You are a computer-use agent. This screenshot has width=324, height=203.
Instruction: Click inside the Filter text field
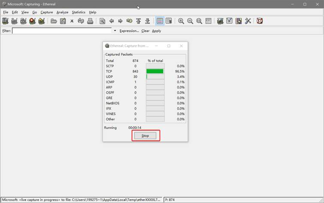pyautogui.click(x=62, y=31)
